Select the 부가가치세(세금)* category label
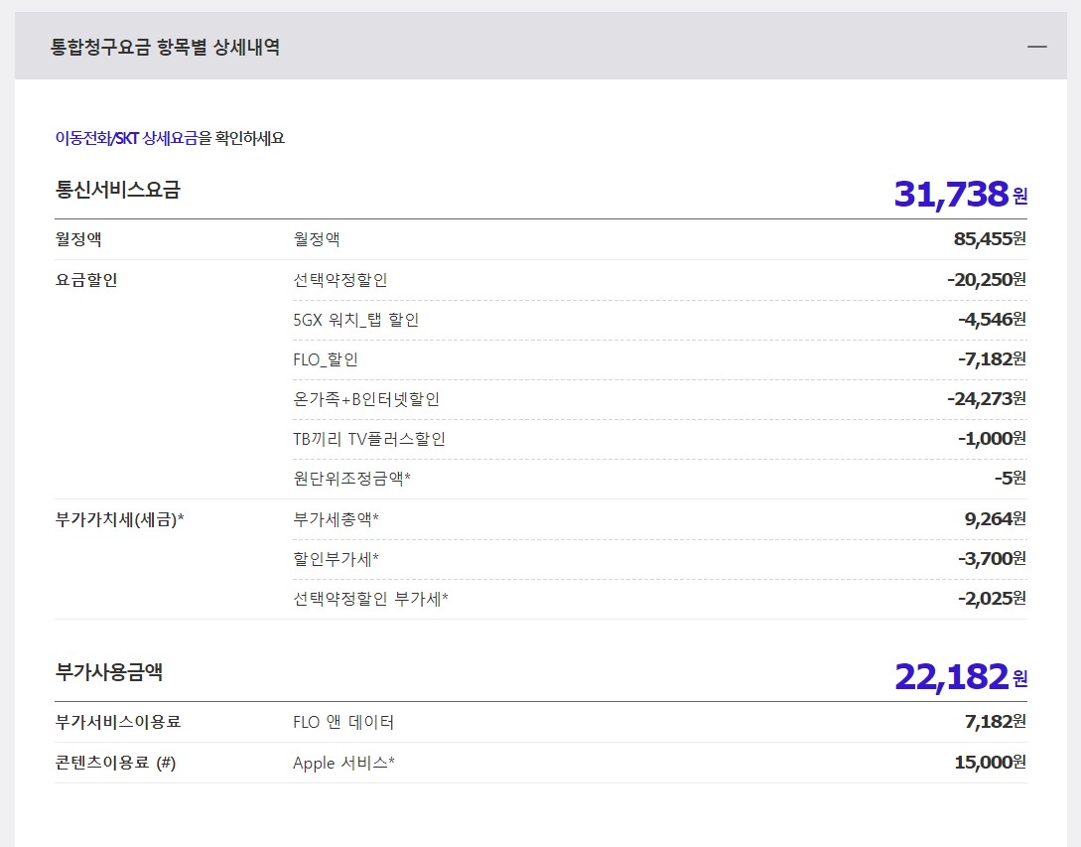1081x847 pixels. [x=120, y=518]
